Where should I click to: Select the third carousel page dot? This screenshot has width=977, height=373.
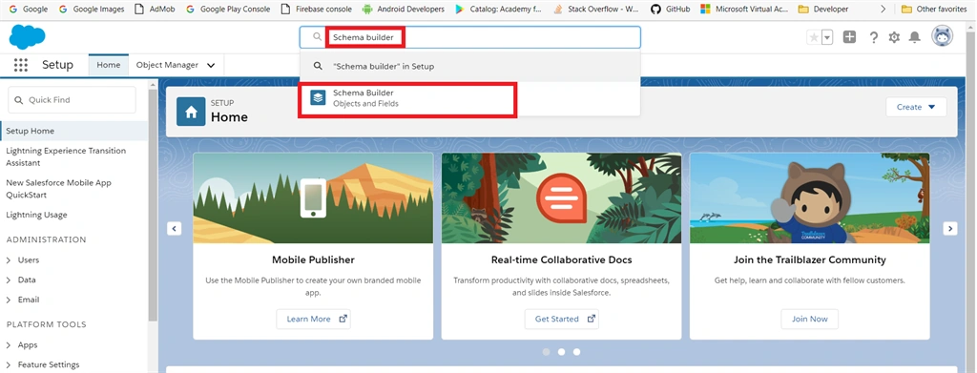pyautogui.click(x=576, y=352)
